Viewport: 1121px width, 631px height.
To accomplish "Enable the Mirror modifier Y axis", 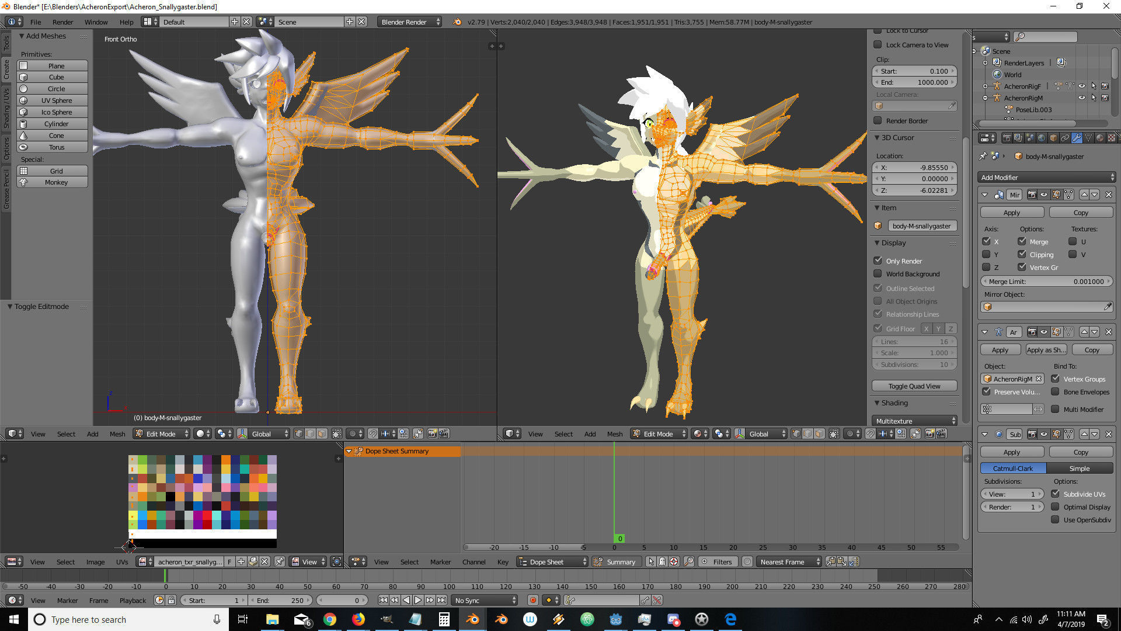I will (987, 254).
